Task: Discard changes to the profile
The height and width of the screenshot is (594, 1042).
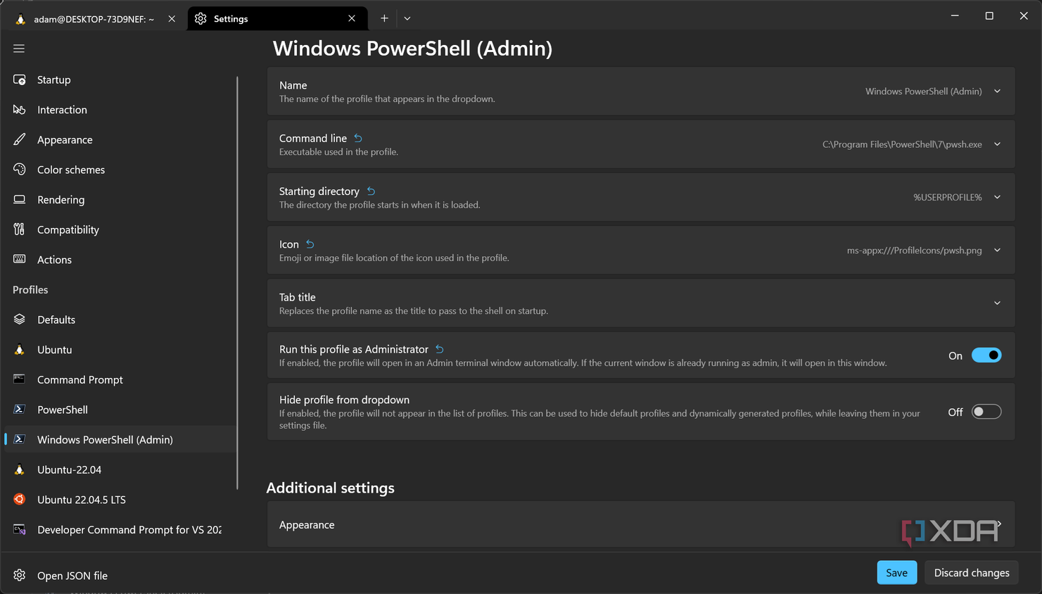Action: (x=972, y=573)
